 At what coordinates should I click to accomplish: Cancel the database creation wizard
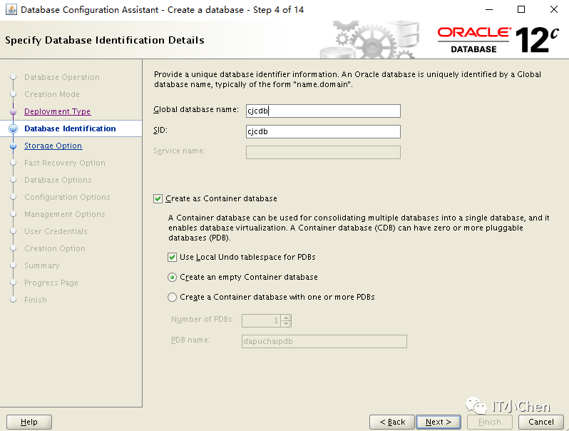click(x=540, y=422)
